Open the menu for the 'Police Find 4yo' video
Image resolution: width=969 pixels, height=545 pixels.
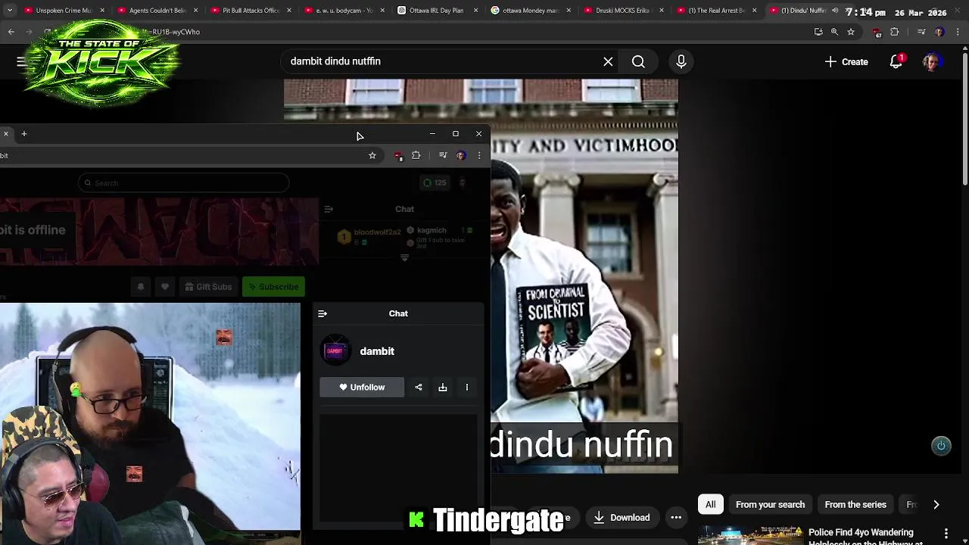tap(946, 534)
